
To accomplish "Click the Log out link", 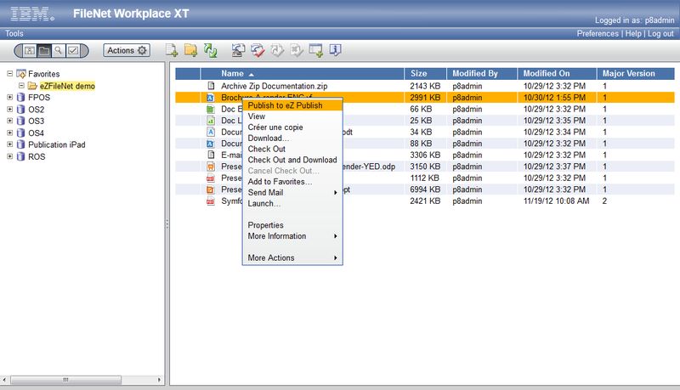I will [661, 33].
